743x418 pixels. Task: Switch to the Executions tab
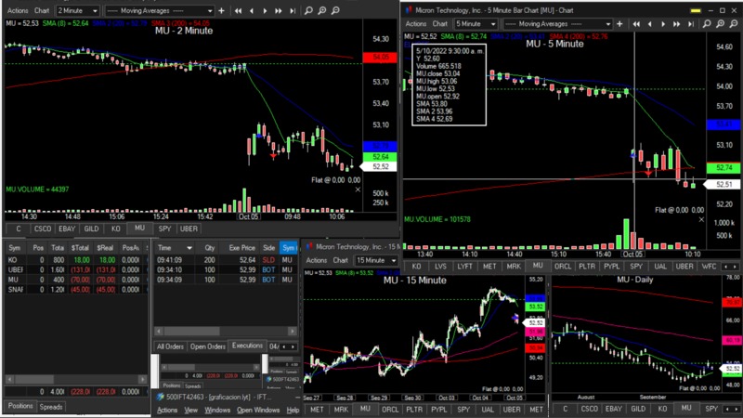(x=247, y=346)
